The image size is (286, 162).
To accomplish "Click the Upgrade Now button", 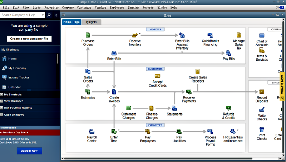I will coord(29,151).
